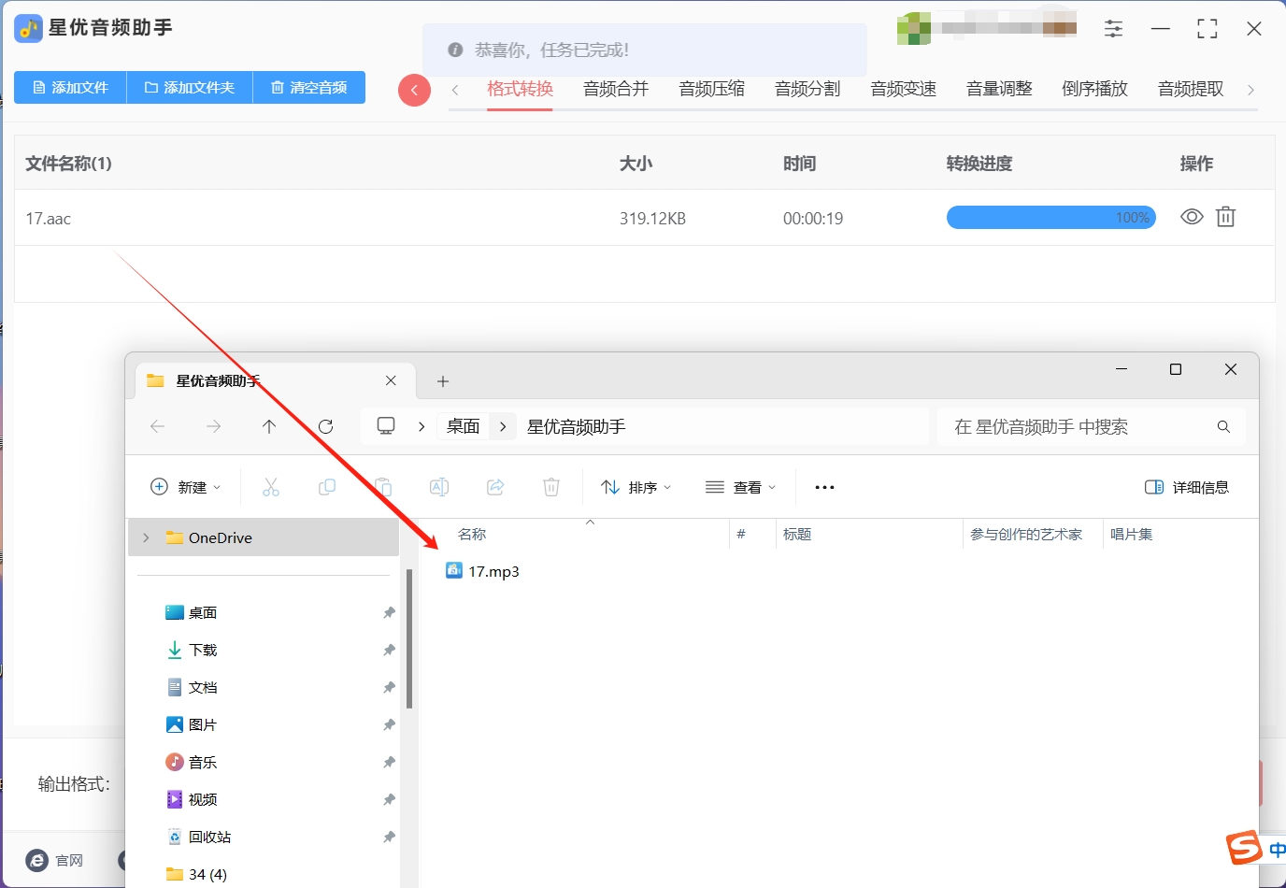Open the 排序 sort dropdown
Screen dimensions: 1286x888
pyautogui.click(x=636, y=487)
